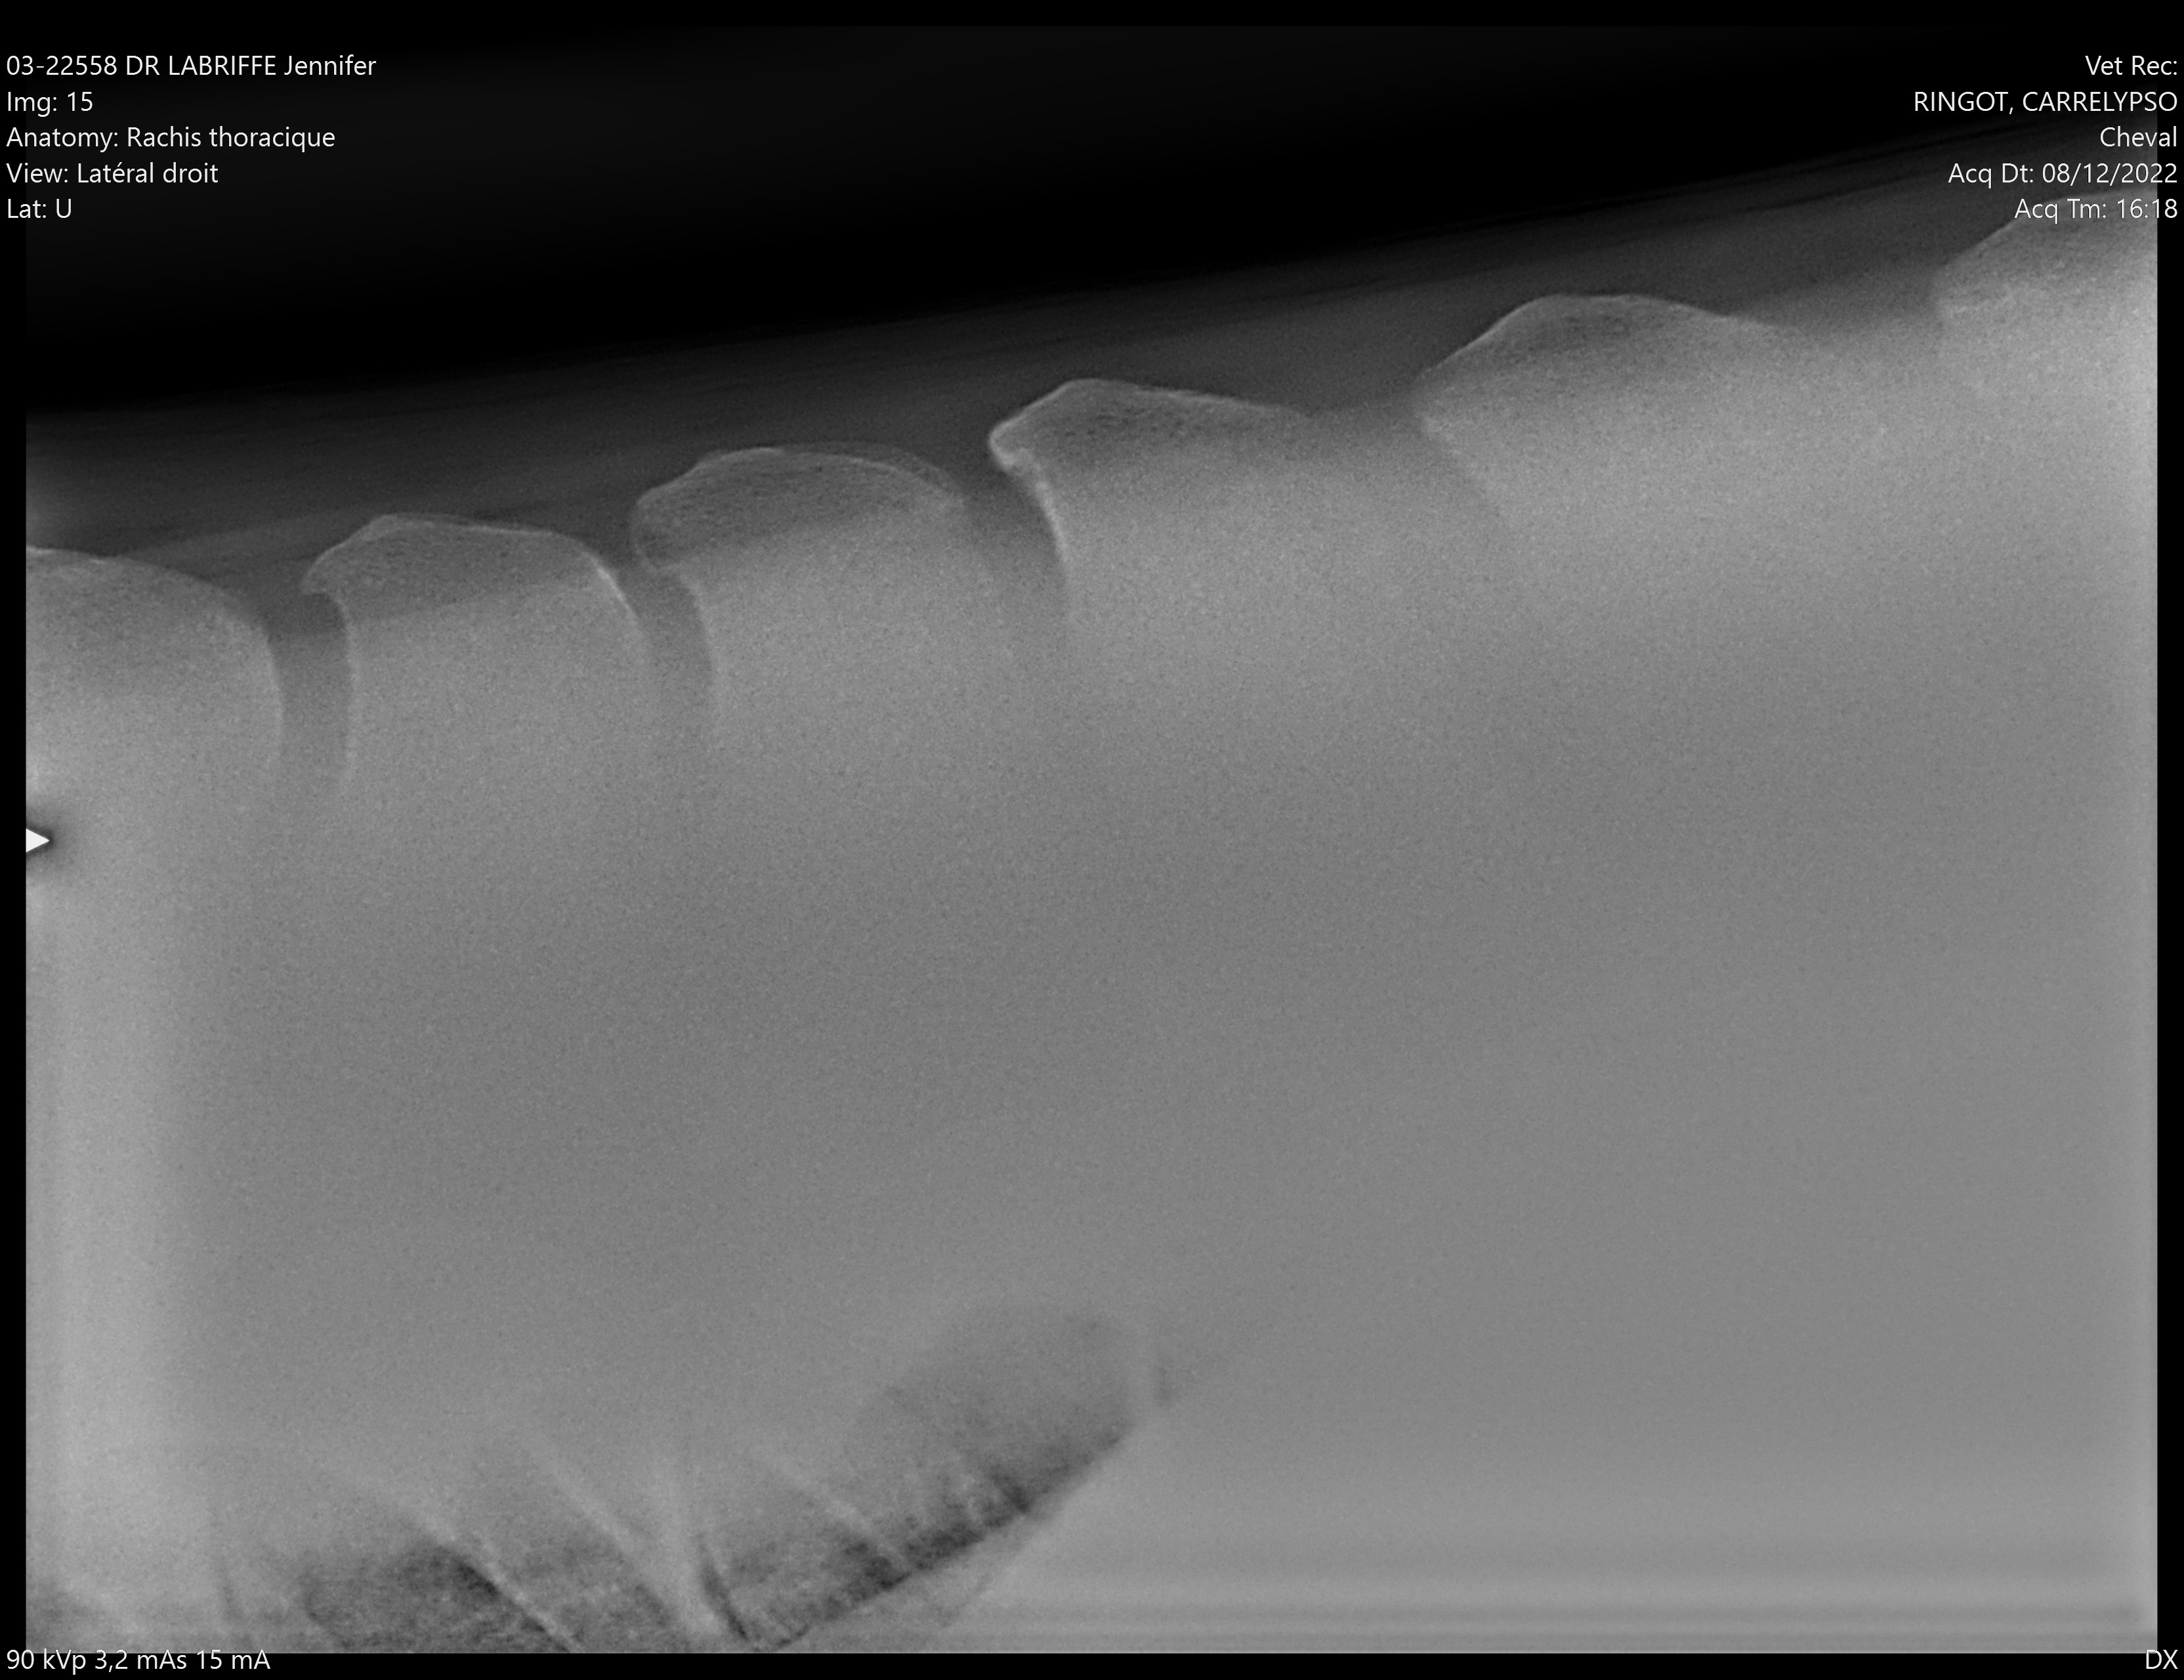Click the 'Anatomy: Rachis thoracique' label
2184x1680 pixels.
coord(171,138)
